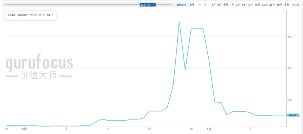Select the 6月 time range
Viewport: 303px width, 134px height.
(219, 5)
